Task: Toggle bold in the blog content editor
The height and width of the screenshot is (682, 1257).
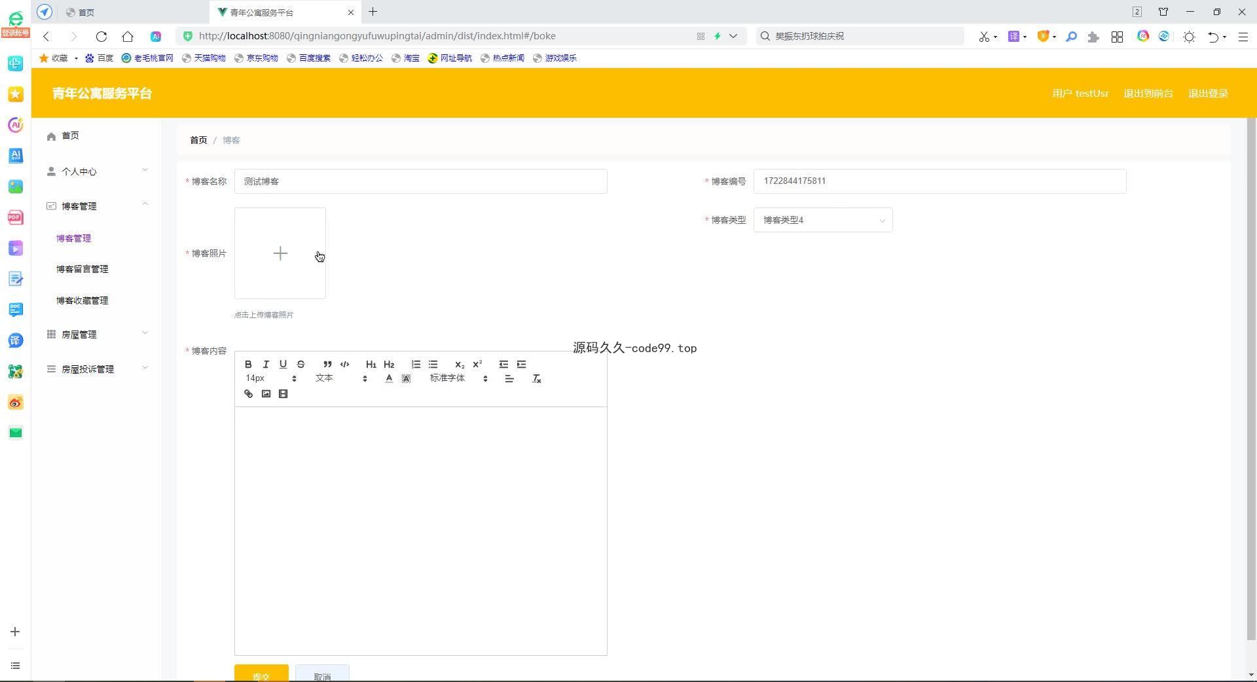Action: coord(248,365)
